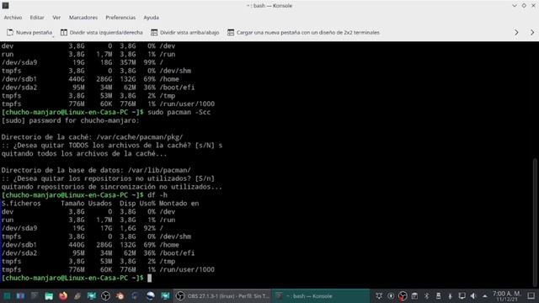Open the Ayuda menu

pos(152,18)
